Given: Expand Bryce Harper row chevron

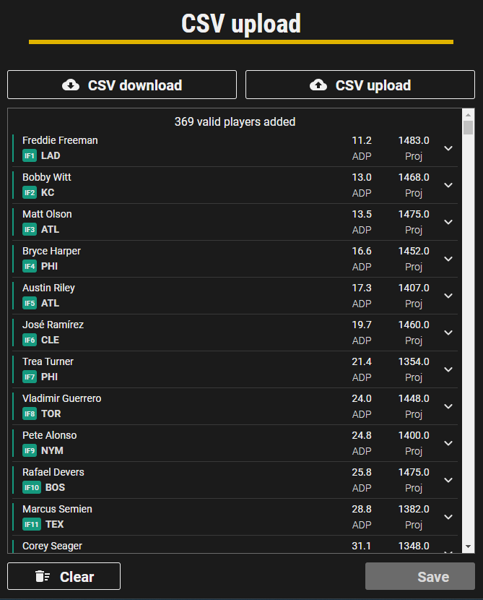Looking at the screenshot, I should point(448,259).
